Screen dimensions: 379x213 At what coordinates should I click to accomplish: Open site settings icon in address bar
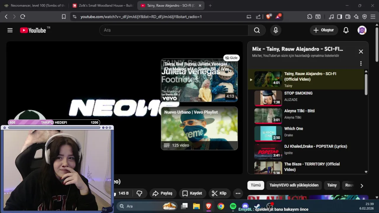pyautogui.click(x=74, y=17)
